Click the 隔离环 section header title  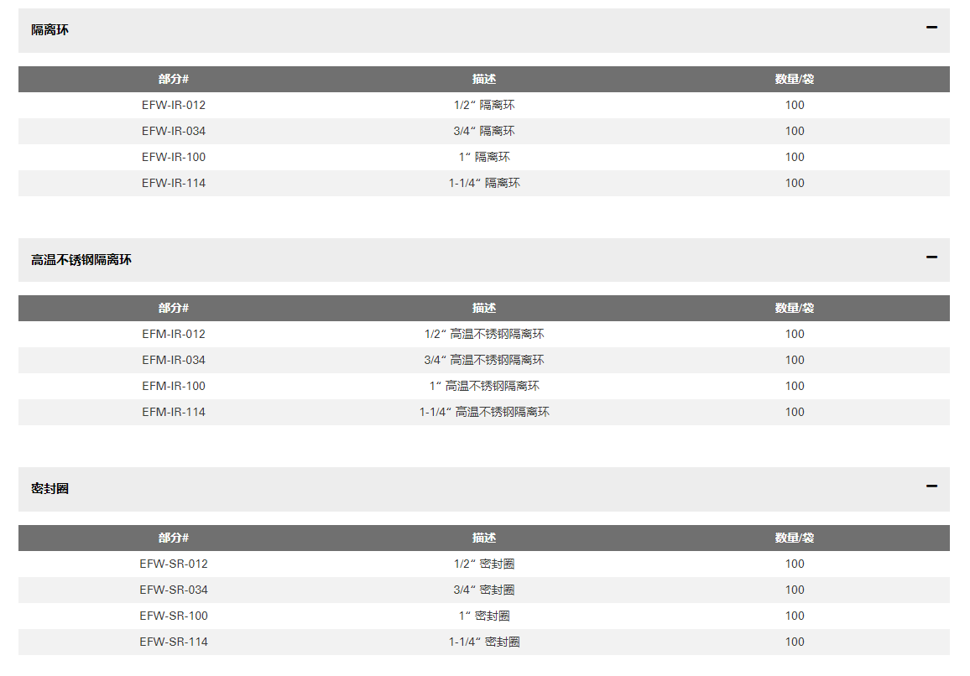50,30
